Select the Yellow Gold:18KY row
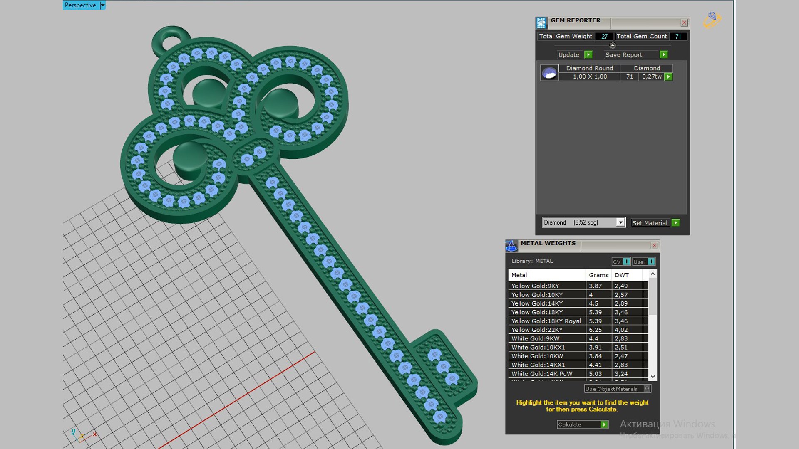This screenshot has height=449, width=799. [578, 312]
